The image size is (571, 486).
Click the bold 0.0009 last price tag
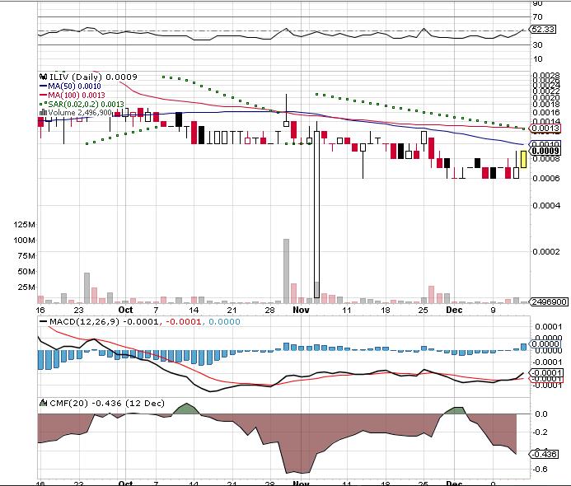(545, 151)
